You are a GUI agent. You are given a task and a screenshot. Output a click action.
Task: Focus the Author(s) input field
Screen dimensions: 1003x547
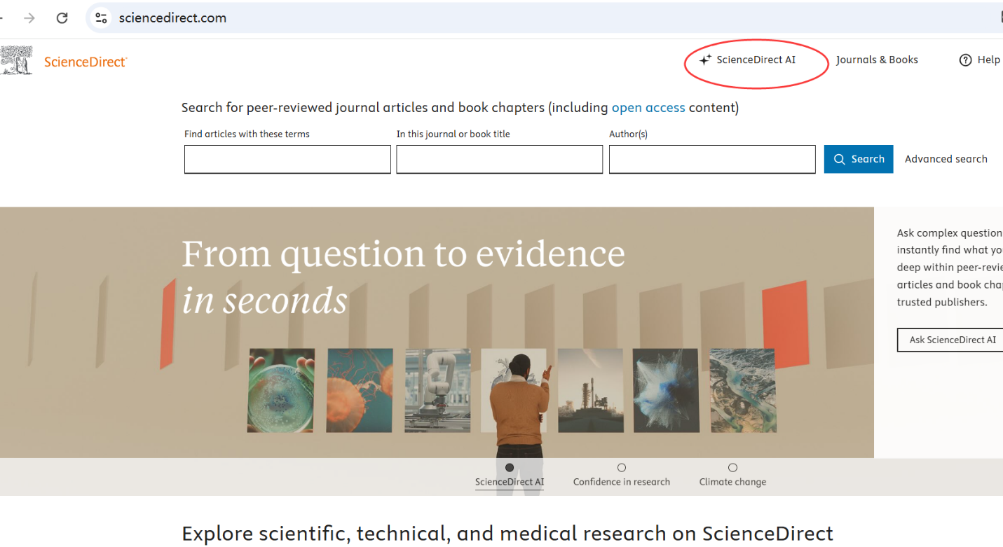[711, 159]
